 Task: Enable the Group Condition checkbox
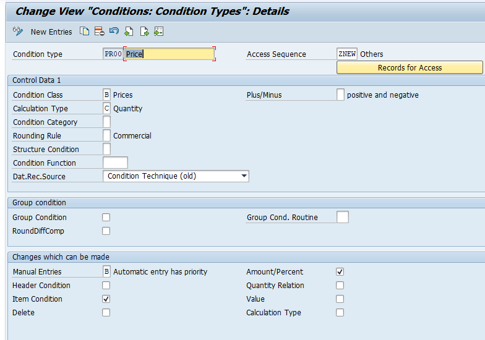(x=106, y=218)
